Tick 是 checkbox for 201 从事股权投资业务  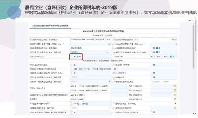point(72,65)
